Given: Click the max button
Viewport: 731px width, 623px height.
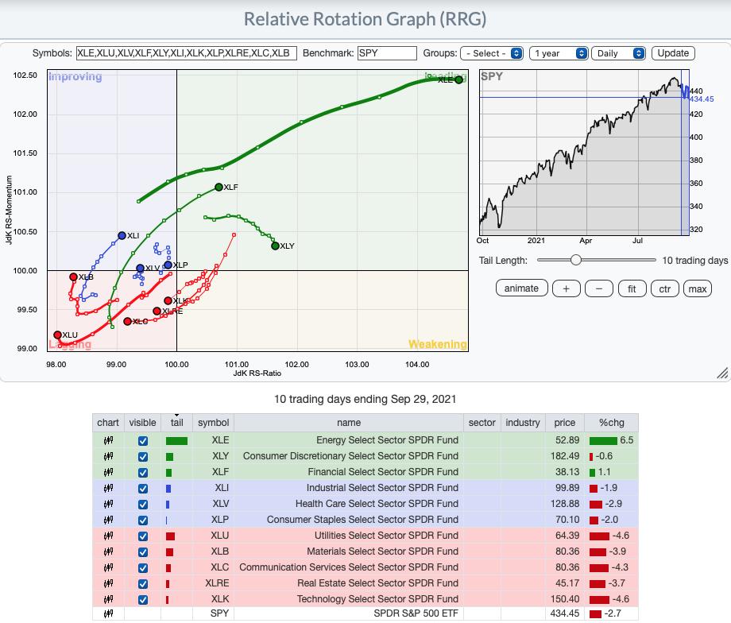Looking at the screenshot, I should click(x=698, y=288).
